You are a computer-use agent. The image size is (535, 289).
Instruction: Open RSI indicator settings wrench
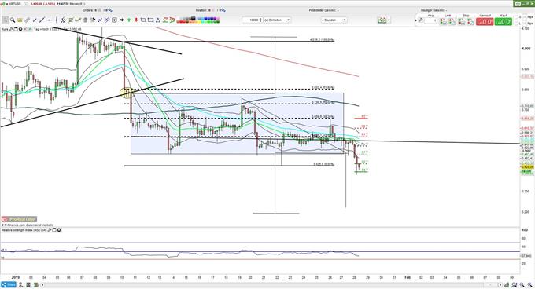[x=49, y=230]
